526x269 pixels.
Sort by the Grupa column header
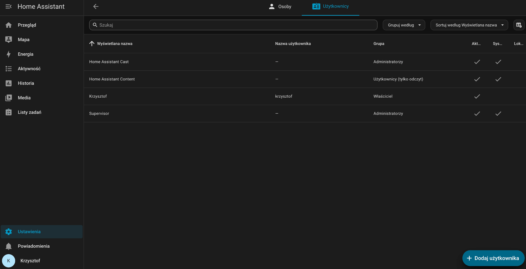click(x=379, y=44)
